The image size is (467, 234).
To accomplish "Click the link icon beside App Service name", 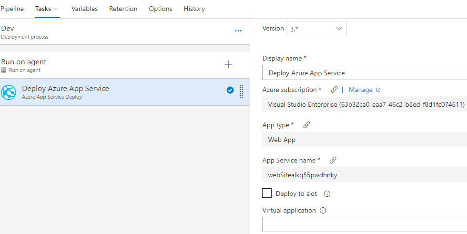I will 333,160.
